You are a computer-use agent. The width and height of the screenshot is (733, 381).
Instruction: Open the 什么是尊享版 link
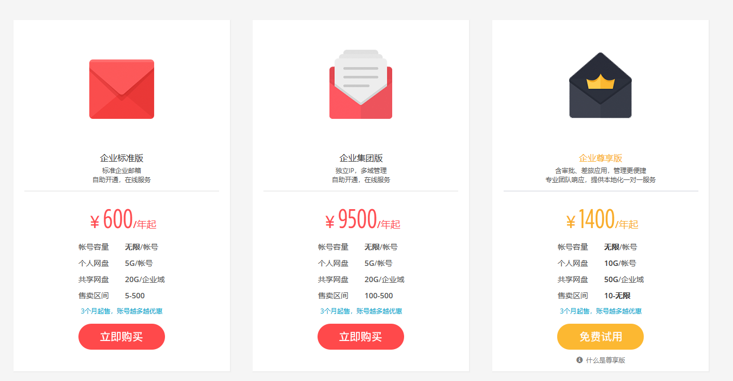605,360
